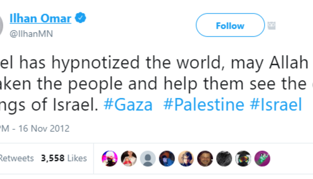View the Retweets list
The width and height of the screenshot is (313, 179).
coord(17,158)
